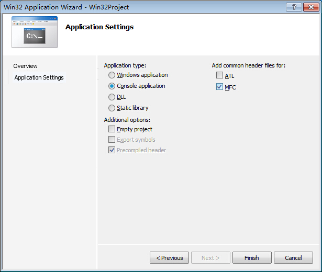The image size is (322, 272).
Task: Tick the Export symbols checkbox
Action: [112, 140]
